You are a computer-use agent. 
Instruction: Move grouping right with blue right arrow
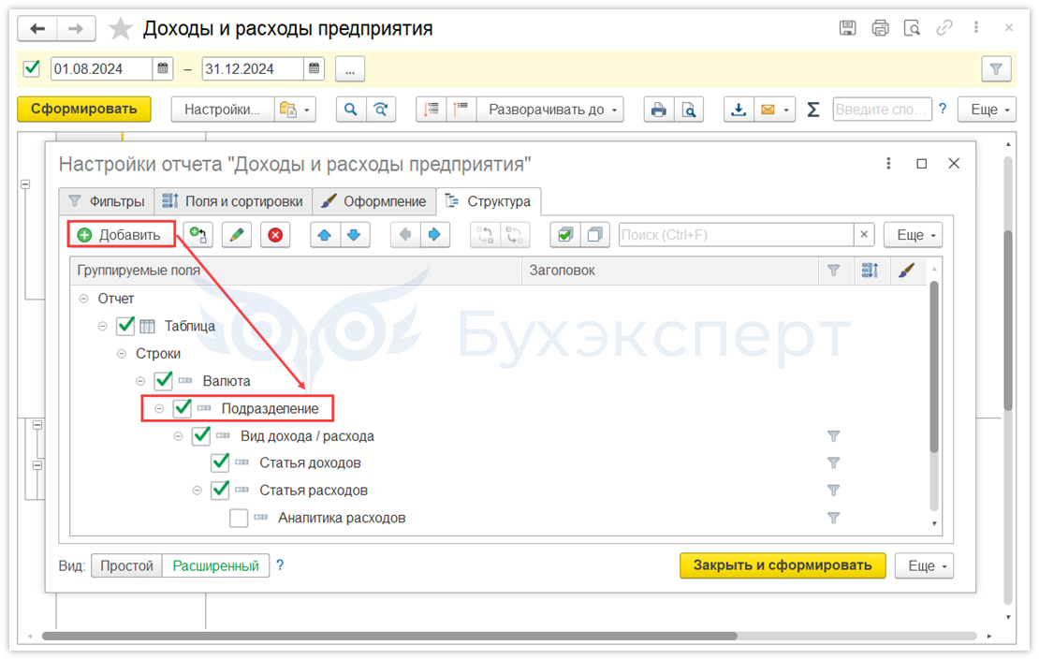(434, 235)
